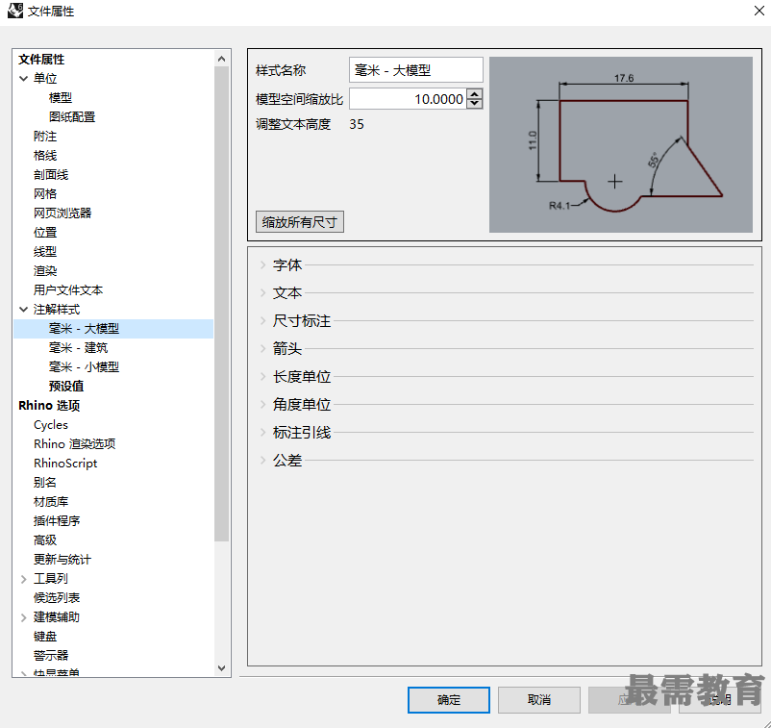This screenshot has width=771, height=728.
Task: Collapse the 注解样式 tree node
Action: point(23,310)
